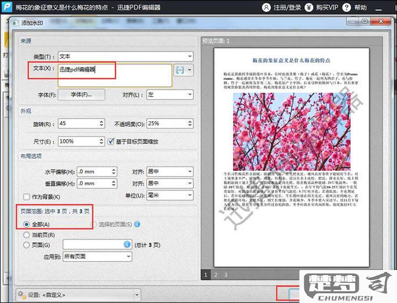Switch preview to page 1 tab
Screen dimensions: 397x303
click(206, 275)
